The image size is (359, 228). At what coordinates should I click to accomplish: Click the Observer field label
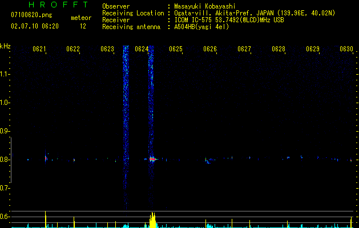click(116, 6)
